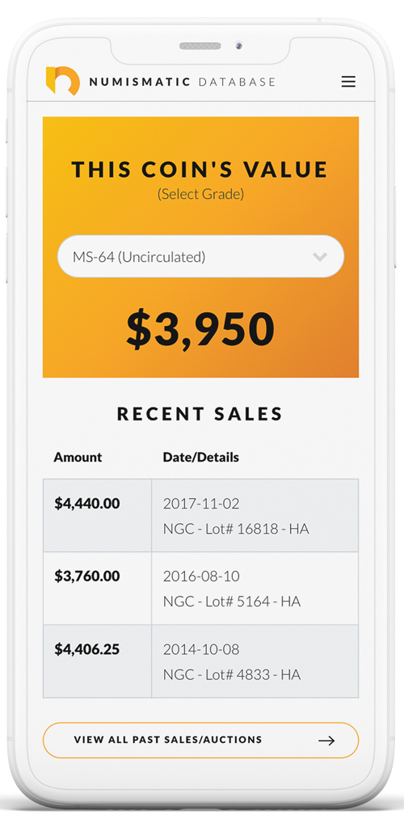Click the 2016-08-10 sale date
This screenshot has width=404, height=828.
click(x=201, y=577)
